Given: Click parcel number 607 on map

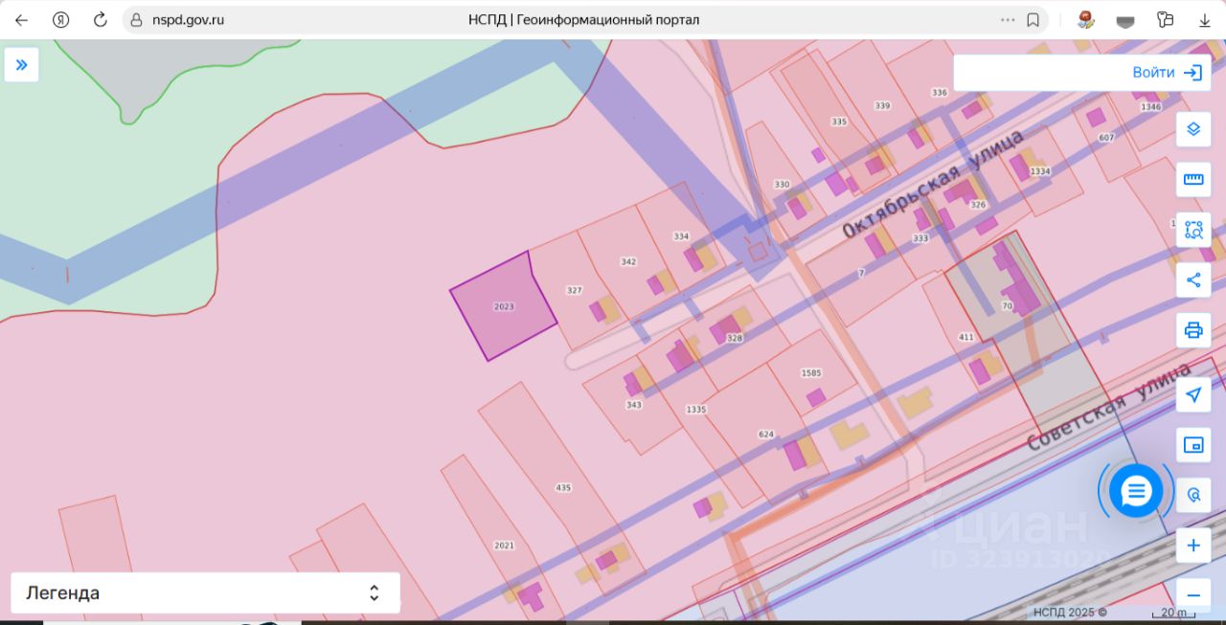Looking at the screenshot, I should [1106, 137].
